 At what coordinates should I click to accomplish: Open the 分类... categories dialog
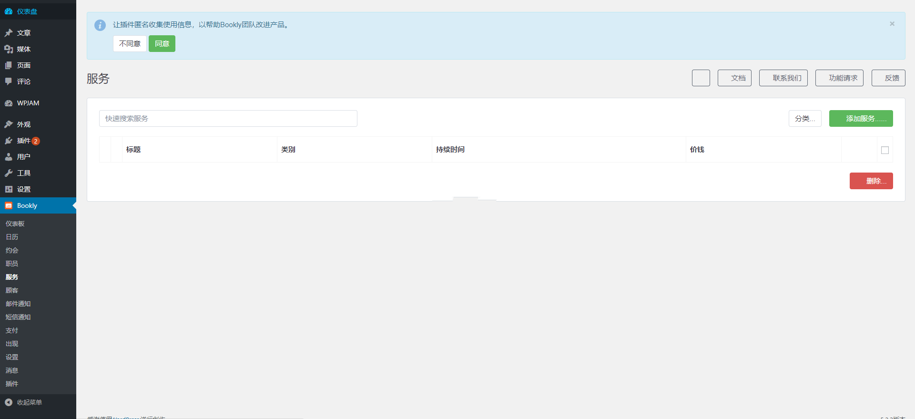pos(804,119)
